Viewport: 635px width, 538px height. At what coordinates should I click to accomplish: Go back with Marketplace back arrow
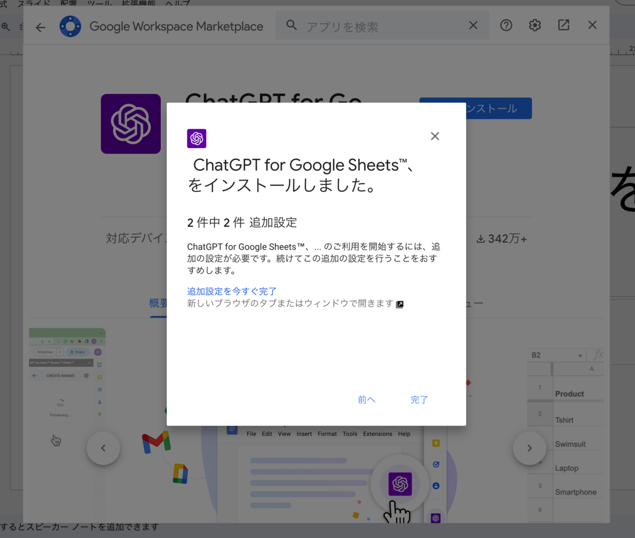point(41,27)
